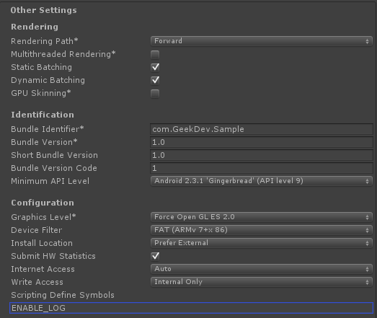This screenshot has height=318, width=377.
Task: Open the Graphics Level dropdown
Action: (x=262, y=217)
